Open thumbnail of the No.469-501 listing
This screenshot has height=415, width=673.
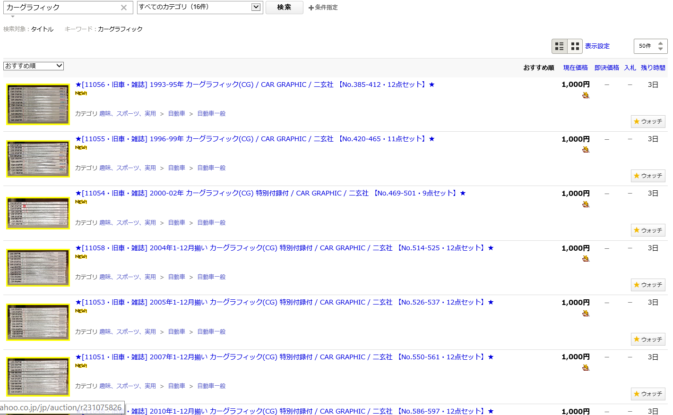38,213
